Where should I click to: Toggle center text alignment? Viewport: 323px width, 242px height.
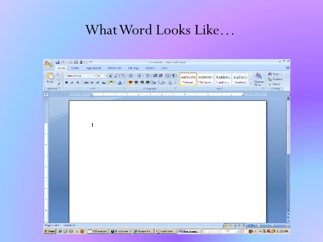[136, 82]
